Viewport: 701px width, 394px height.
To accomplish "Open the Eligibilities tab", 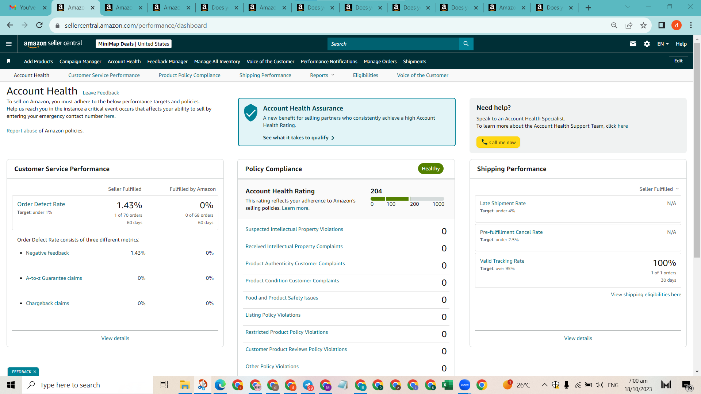I will tap(365, 75).
